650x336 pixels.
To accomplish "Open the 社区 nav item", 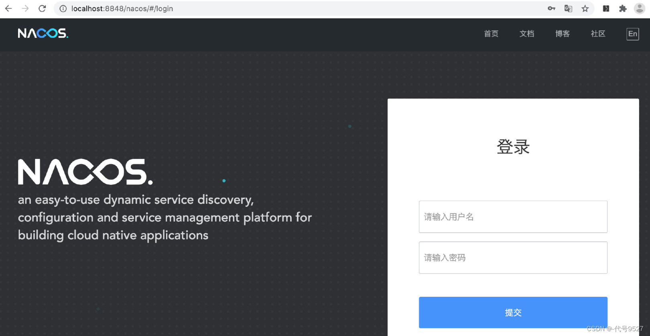I will coord(598,34).
